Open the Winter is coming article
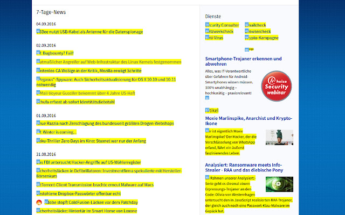The width and height of the screenshot is (345, 215). (x=56, y=132)
